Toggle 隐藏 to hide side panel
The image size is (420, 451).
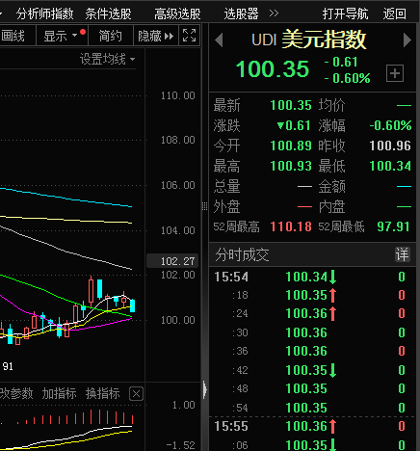pyautogui.click(x=156, y=36)
